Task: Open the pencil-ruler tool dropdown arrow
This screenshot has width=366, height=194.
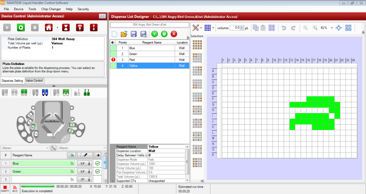Action: point(201,28)
